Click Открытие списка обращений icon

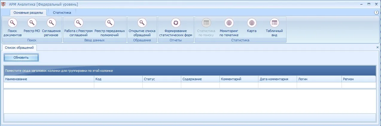pyautogui.click(x=142, y=23)
